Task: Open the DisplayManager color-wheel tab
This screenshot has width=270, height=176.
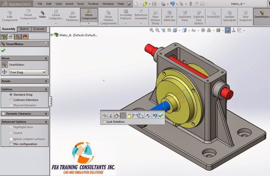Action: 25,37
